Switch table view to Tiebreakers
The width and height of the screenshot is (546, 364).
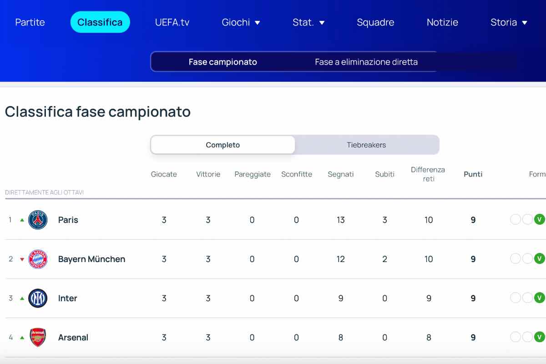pyautogui.click(x=366, y=145)
